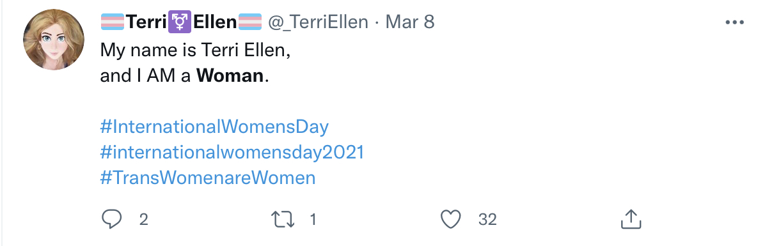Open the three-dot more options menu
This screenshot has width=765, height=246.
coord(734,22)
